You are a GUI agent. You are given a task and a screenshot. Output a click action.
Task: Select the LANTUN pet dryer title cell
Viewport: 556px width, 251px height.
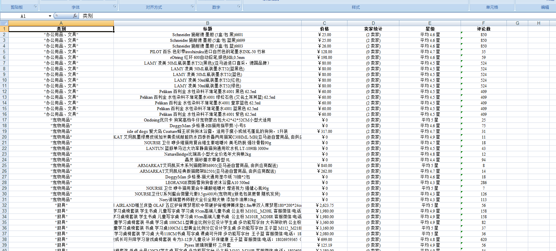(x=208, y=148)
